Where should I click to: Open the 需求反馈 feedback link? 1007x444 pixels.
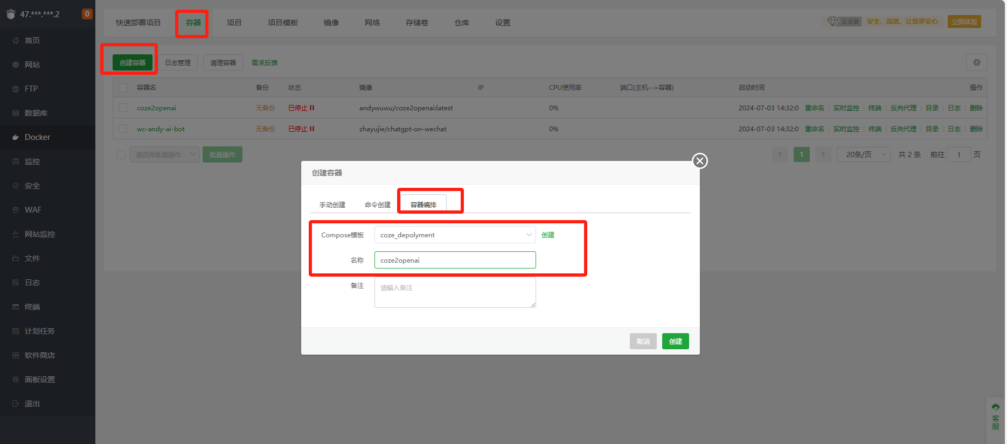point(265,63)
